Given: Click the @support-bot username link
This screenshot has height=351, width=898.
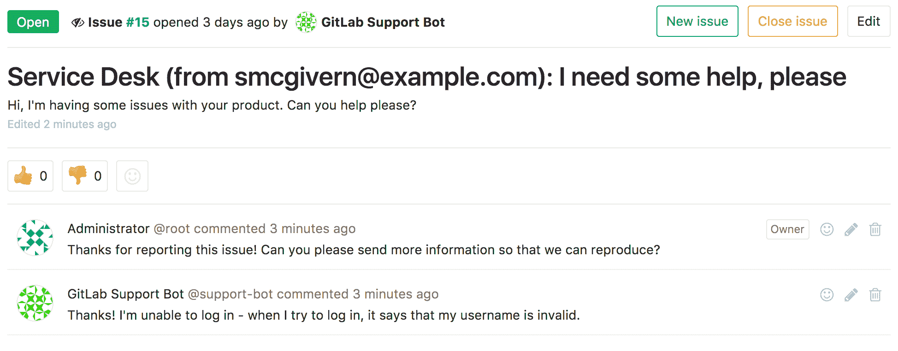Looking at the screenshot, I should (x=230, y=294).
